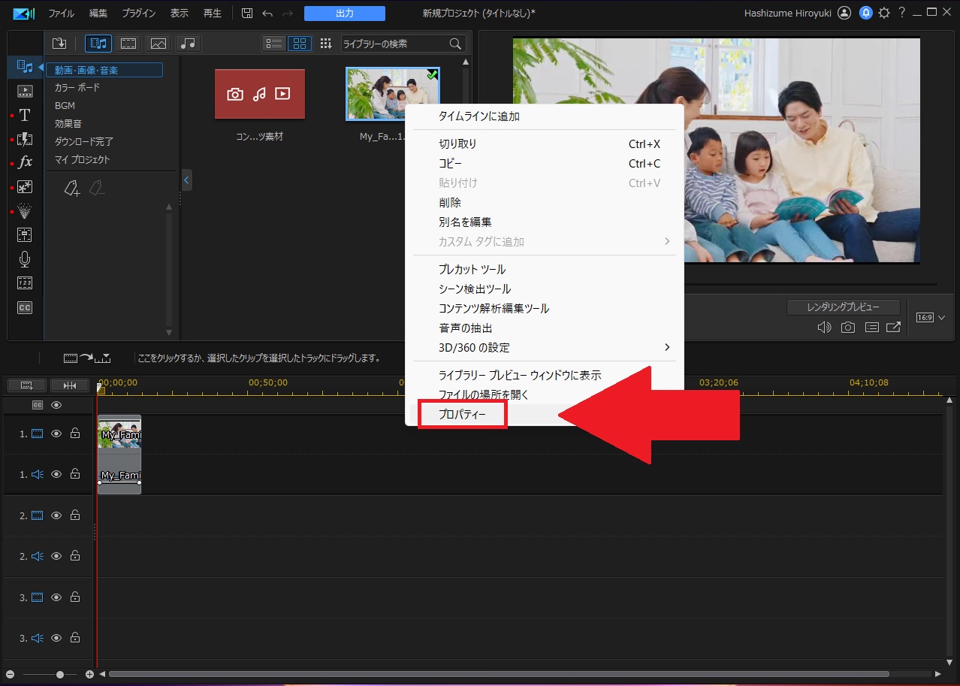This screenshot has height=686, width=960.
Task: Click the timeline zoom slider handle
Action: tap(60, 675)
